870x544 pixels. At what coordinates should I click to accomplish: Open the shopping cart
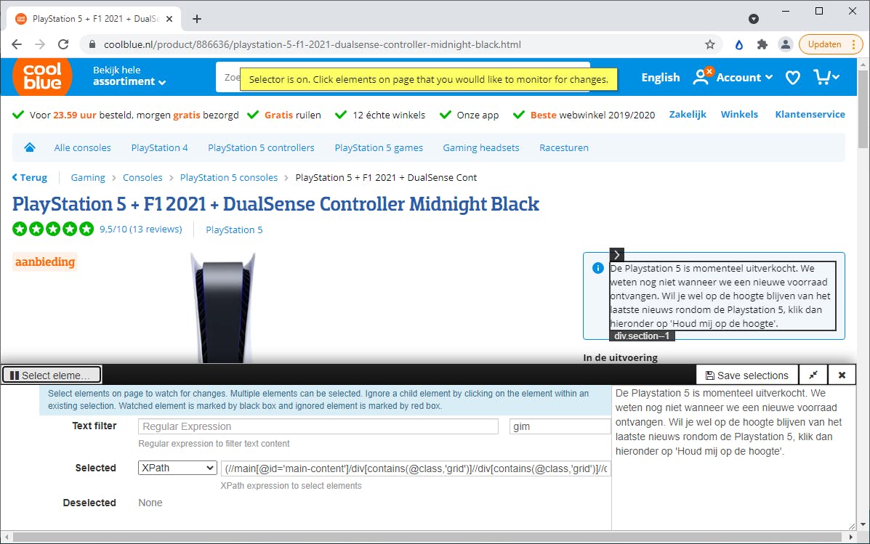coord(826,77)
